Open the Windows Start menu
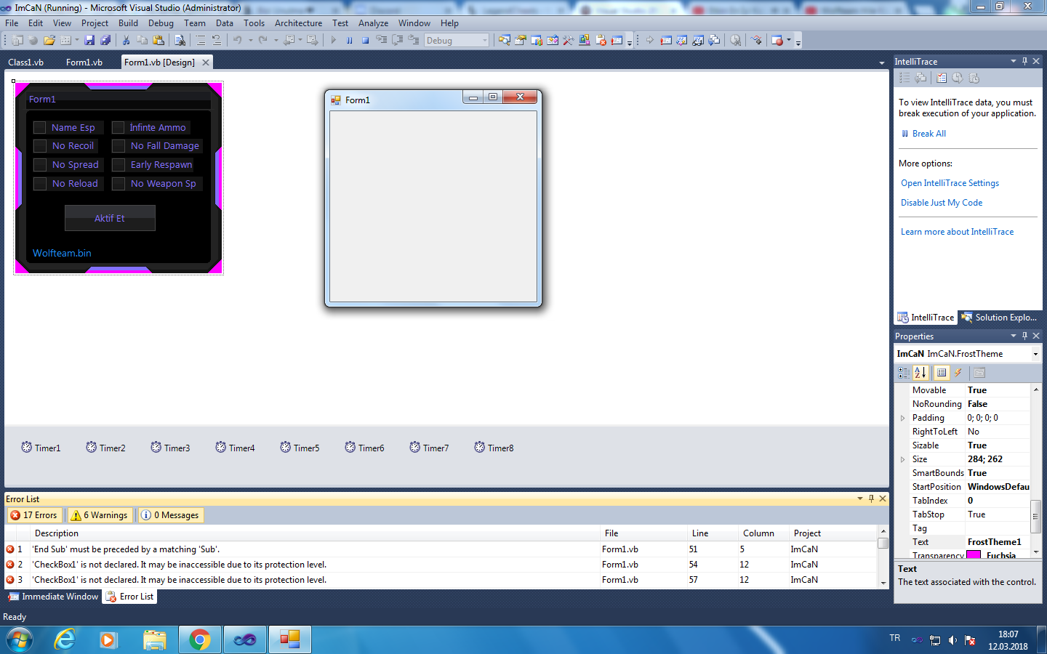This screenshot has width=1047, height=654. [20, 639]
